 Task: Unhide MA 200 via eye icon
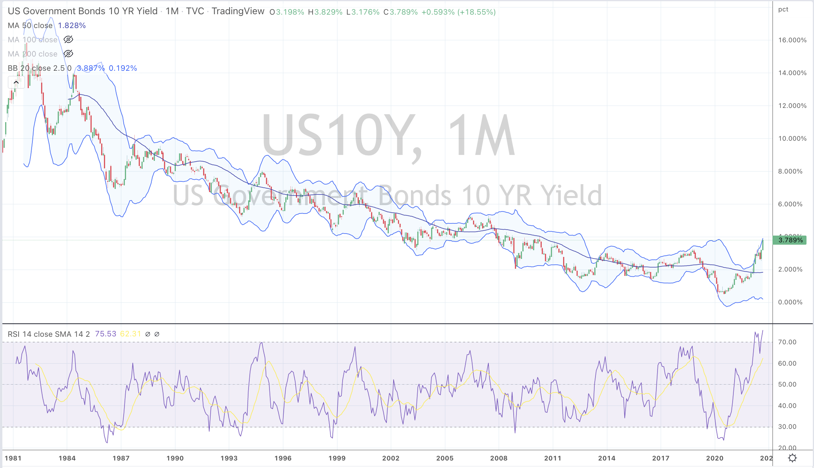[x=68, y=54]
